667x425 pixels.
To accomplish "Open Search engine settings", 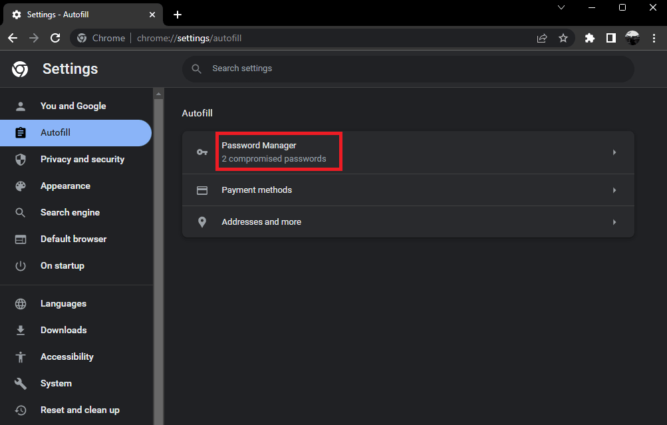I will (x=76, y=213).
